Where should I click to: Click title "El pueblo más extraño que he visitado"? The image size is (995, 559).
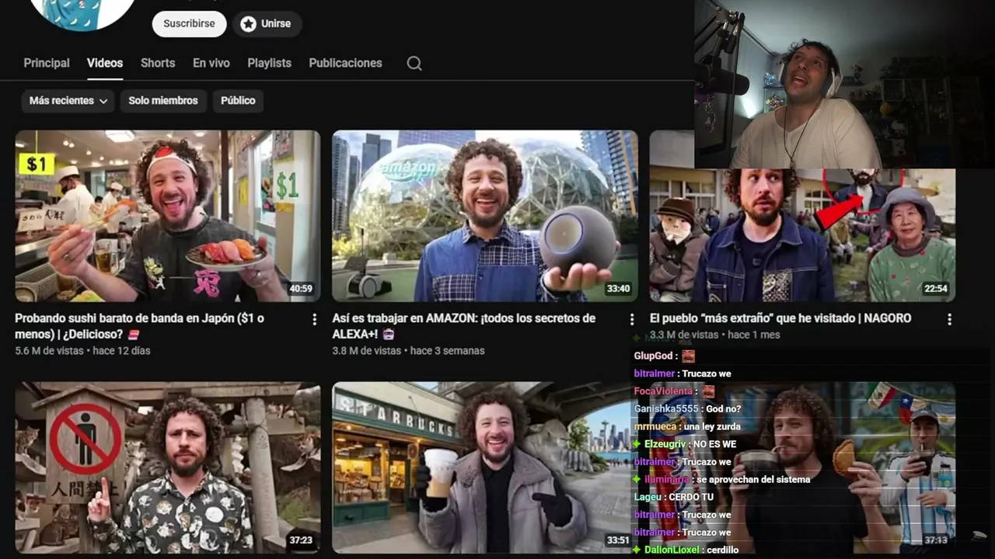(x=780, y=318)
